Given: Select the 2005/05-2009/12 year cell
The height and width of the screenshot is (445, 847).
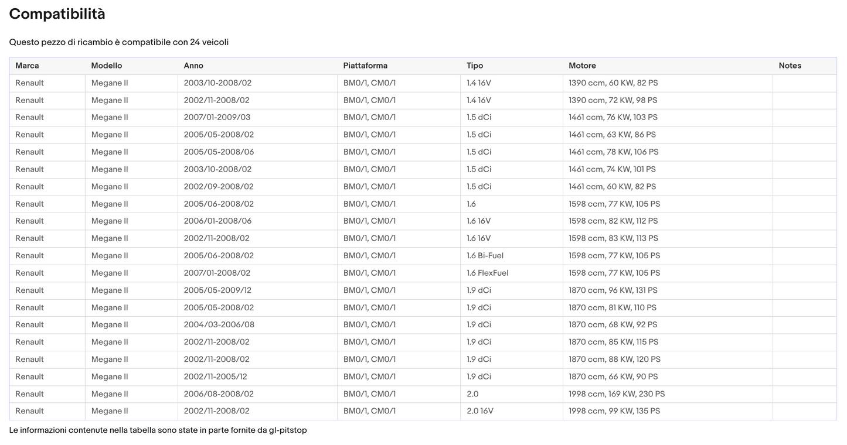Looking at the screenshot, I should 217,290.
